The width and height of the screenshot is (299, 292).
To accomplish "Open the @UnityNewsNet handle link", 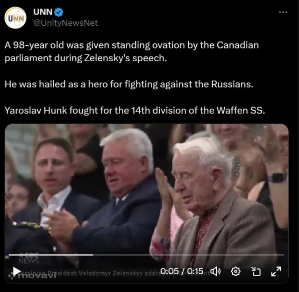I will click(65, 23).
